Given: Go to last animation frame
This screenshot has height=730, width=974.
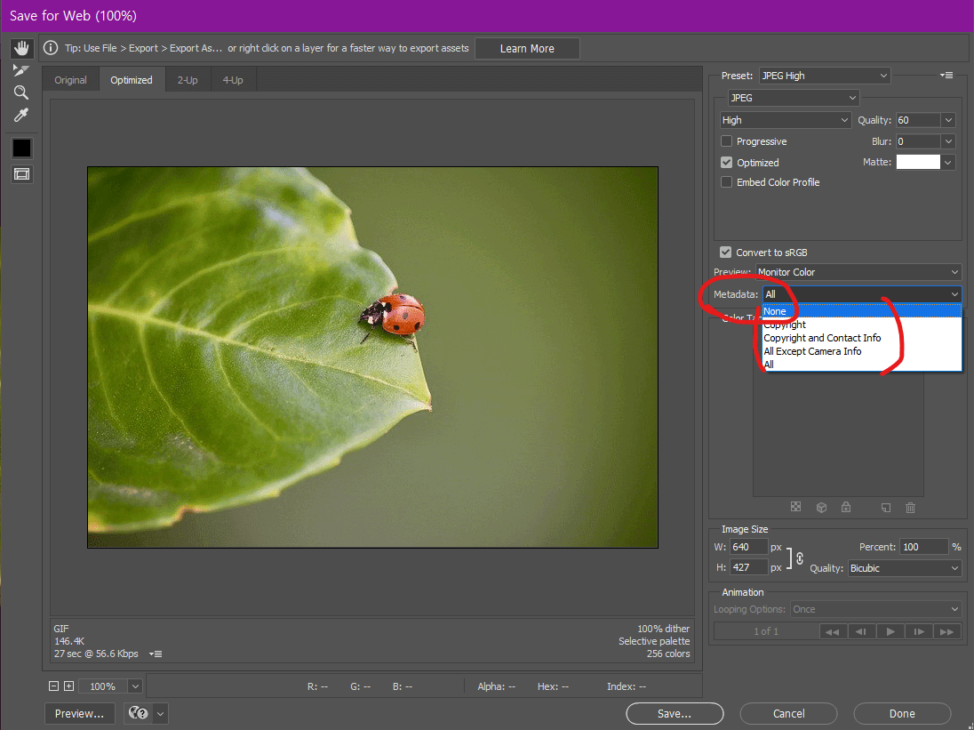Looking at the screenshot, I should [x=946, y=631].
